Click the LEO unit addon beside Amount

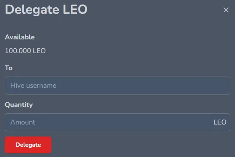(220, 122)
